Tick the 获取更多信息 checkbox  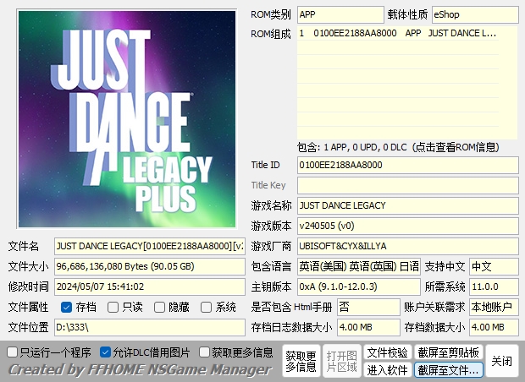204,352
